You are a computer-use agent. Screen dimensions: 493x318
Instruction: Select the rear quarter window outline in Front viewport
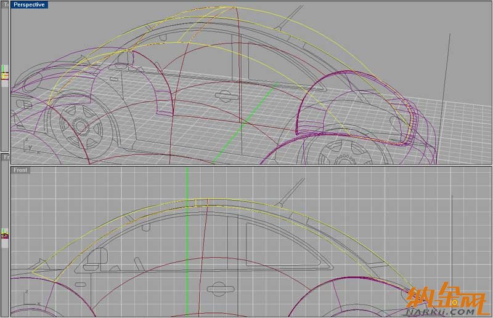285,245
